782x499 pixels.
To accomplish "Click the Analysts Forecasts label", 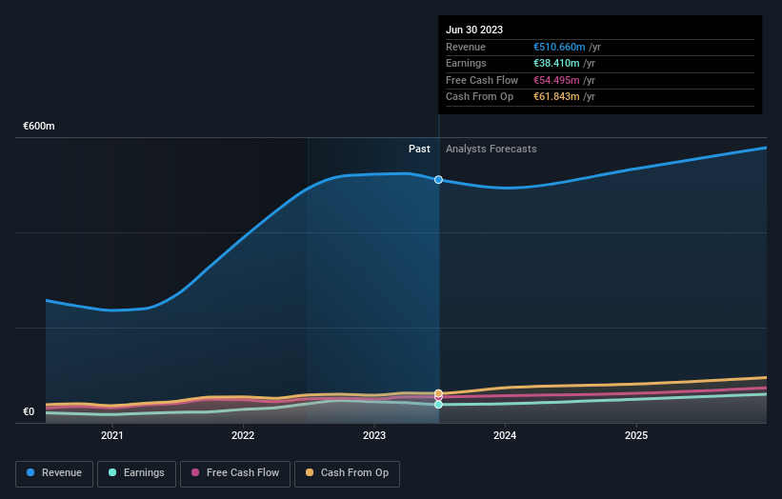I will tap(491, 149).
